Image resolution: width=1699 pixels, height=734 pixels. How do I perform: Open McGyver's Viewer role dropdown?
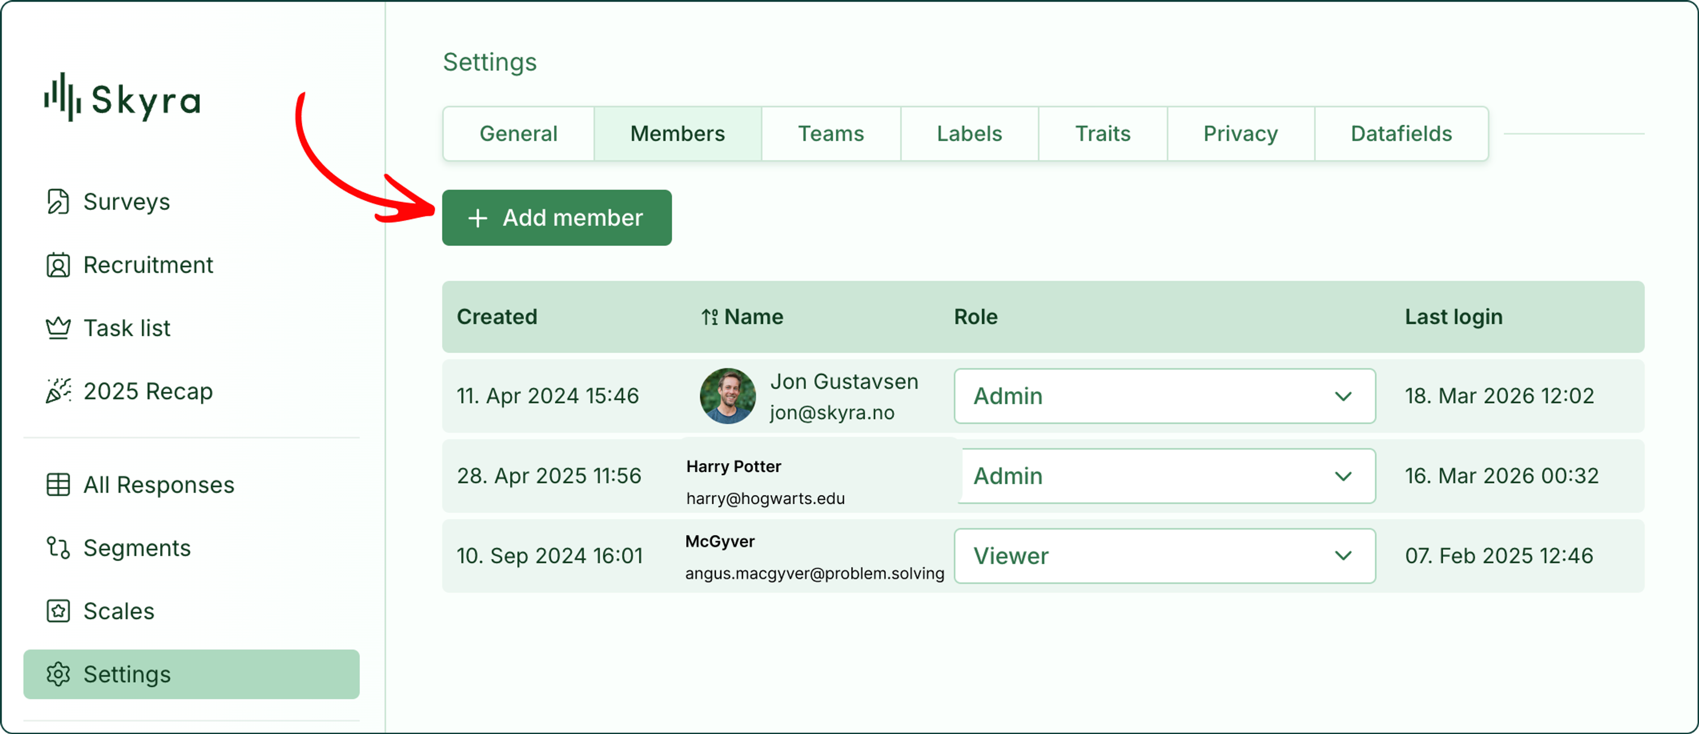pyautogui.click(x=1164, y=556)
